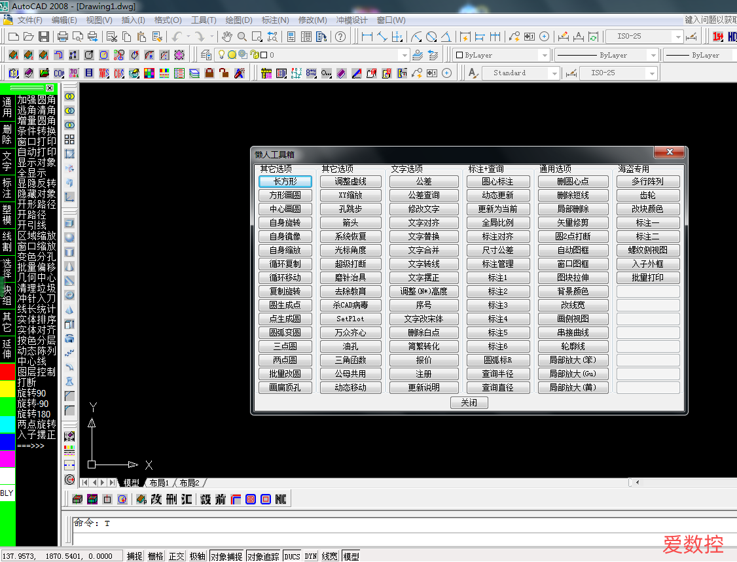Toggle DUCS in the status bar
737x562 pixels.
(292, 556)
